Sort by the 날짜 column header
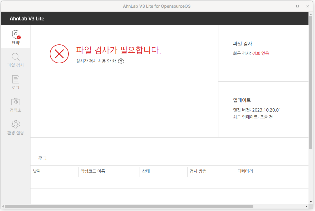 click(55, 171)
